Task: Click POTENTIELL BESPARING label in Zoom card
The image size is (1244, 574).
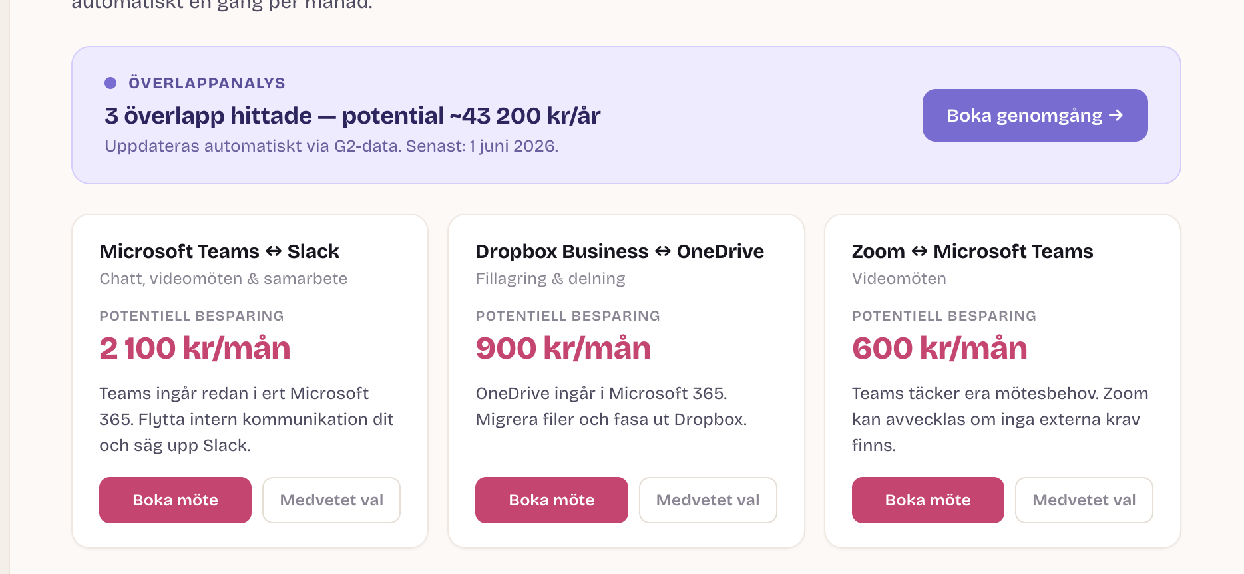Action: [x=944, y=316]
